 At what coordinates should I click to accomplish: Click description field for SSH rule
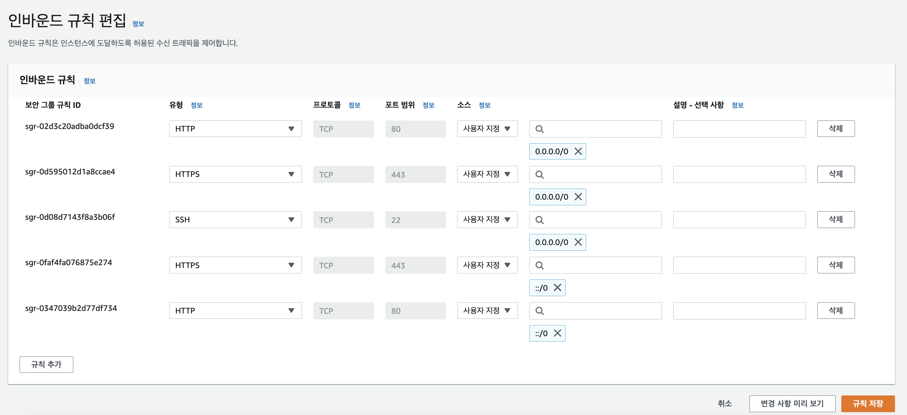pyautogui.click(x=739, y=220)
